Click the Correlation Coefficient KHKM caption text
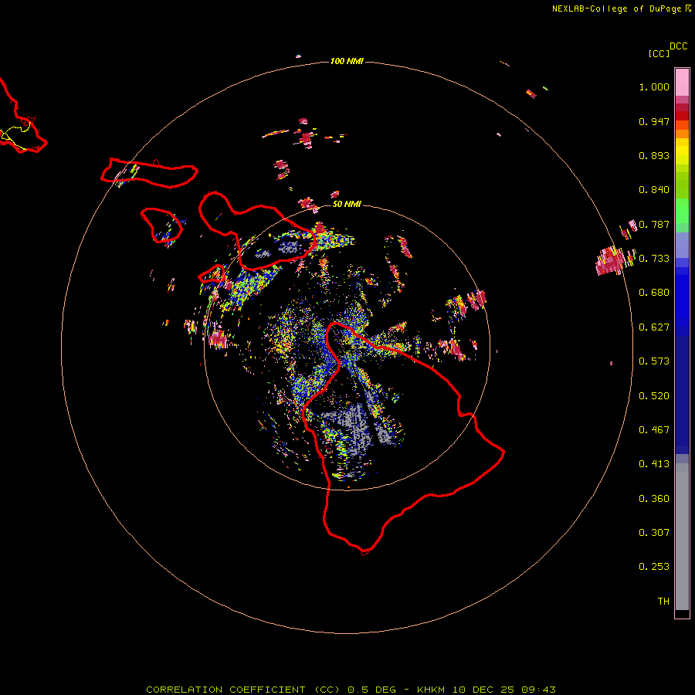695x695 pixels. pos(351,690)
